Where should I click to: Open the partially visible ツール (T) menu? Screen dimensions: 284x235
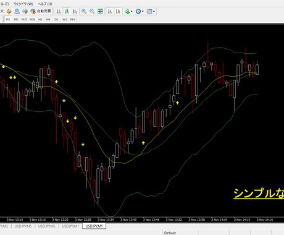point(4,4)
